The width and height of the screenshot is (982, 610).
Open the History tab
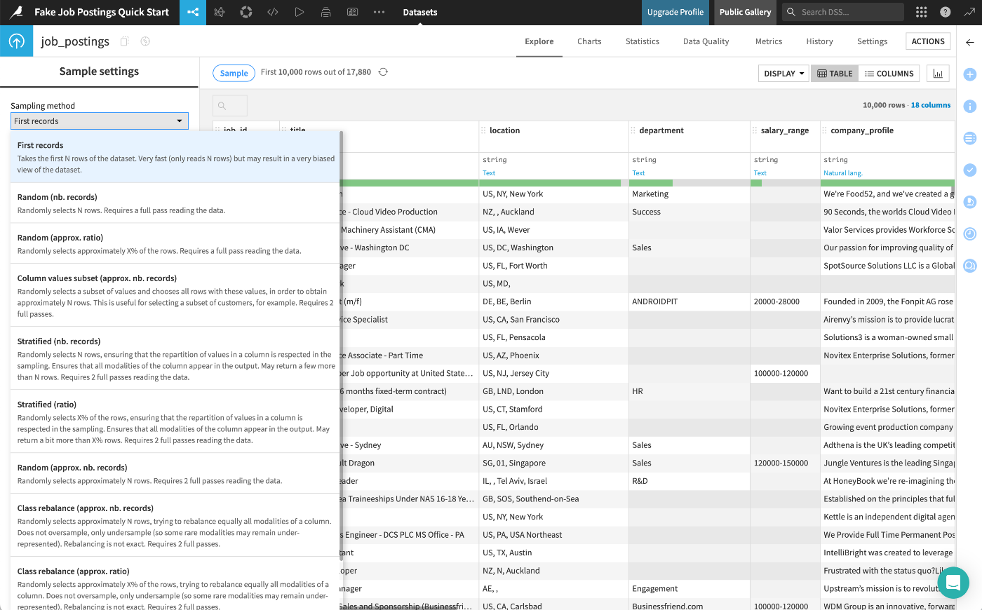[819, 41]
